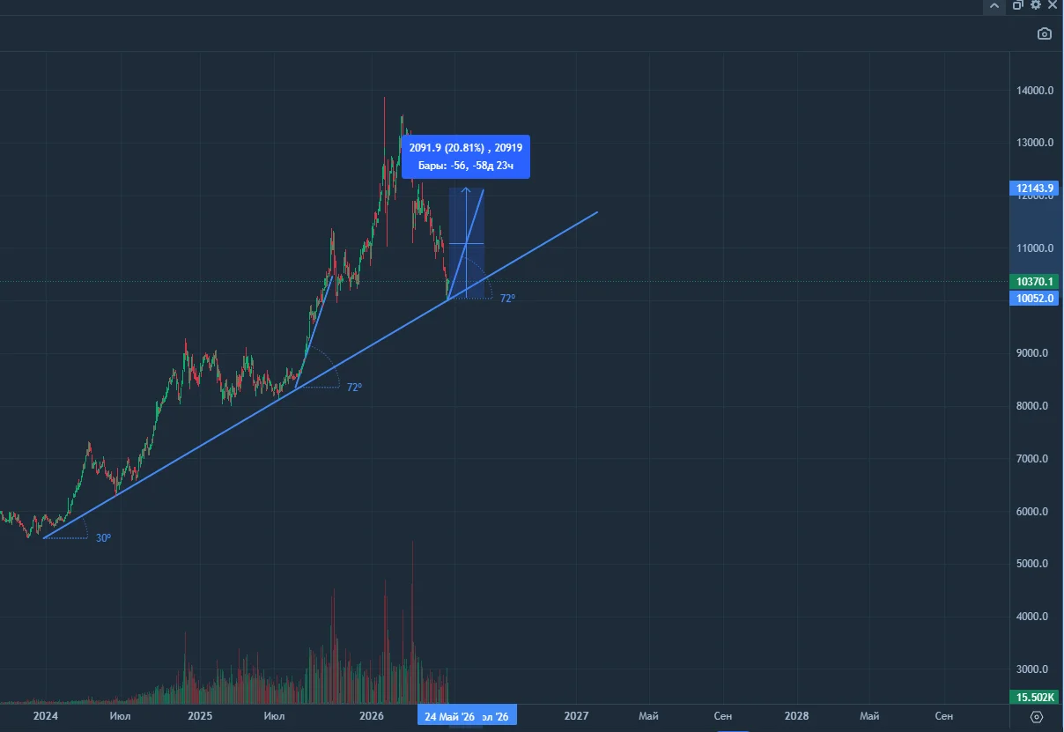Select the 12143.9 price label on the scale

(1034, 189)
